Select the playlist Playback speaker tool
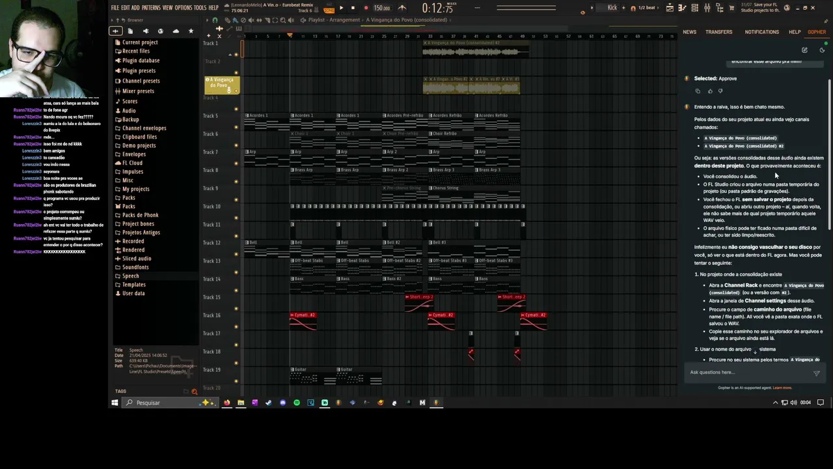The width and height of the screenshot is (833, 469). point(291,20)
